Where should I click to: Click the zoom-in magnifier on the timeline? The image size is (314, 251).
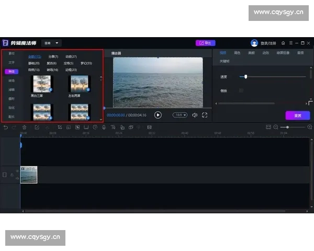[x=309, y=127]
